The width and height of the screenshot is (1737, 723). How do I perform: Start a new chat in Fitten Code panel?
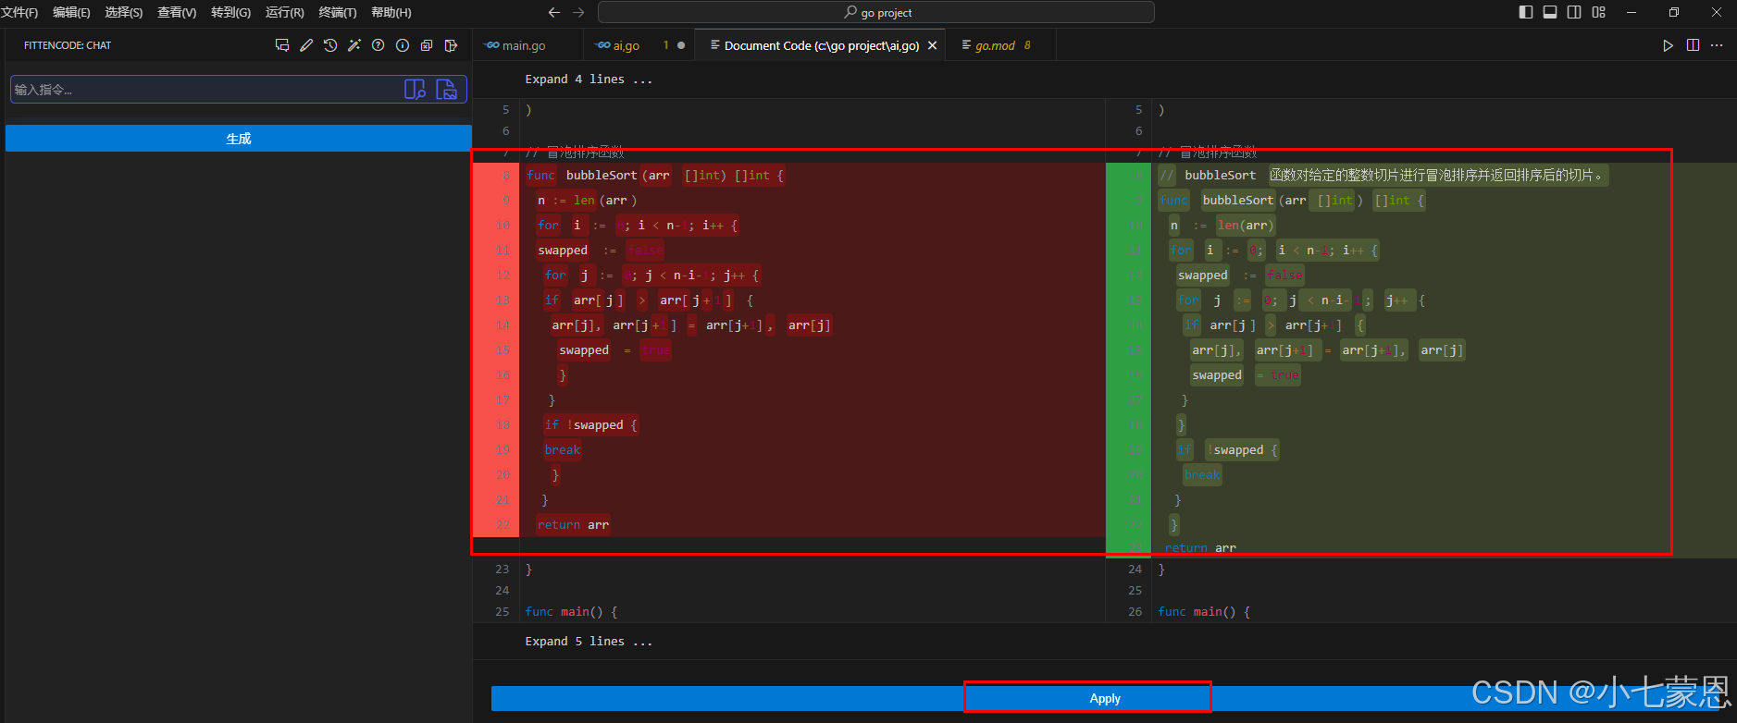tap(282, 45)
